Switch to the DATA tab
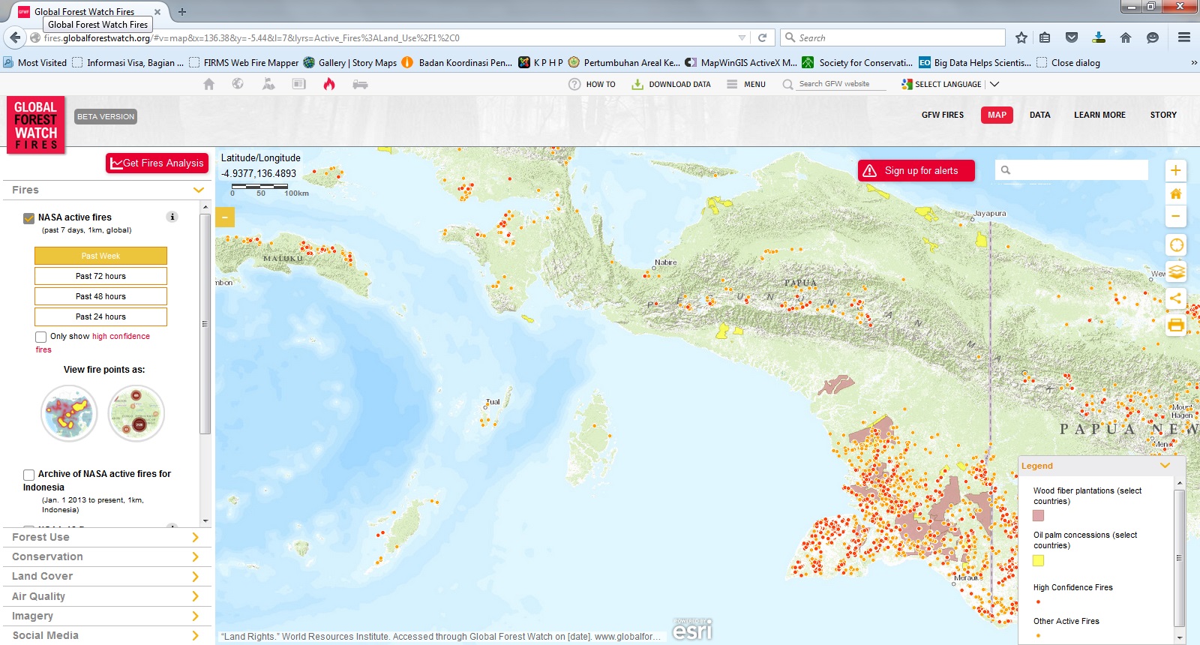Image resolution: width=1200 pixels, height=645 pixels. (1039, 115)
